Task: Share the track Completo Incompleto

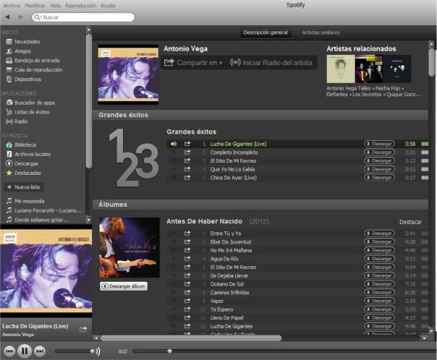Action: click(187, 153)
